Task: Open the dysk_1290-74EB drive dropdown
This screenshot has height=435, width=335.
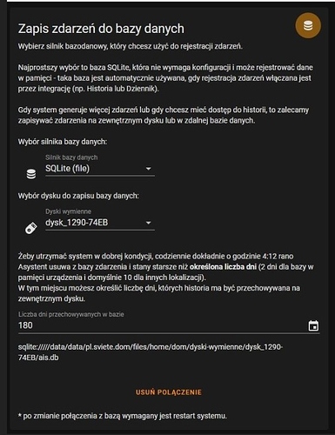Action: 100,223
